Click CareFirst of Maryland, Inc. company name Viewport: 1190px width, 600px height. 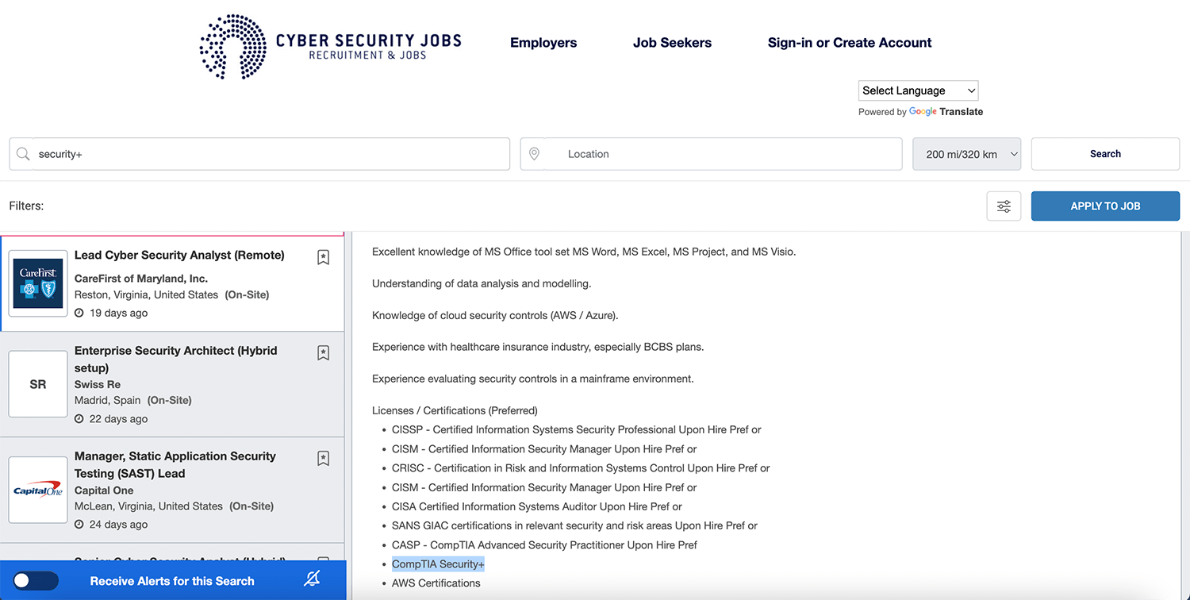coord(141,279)
